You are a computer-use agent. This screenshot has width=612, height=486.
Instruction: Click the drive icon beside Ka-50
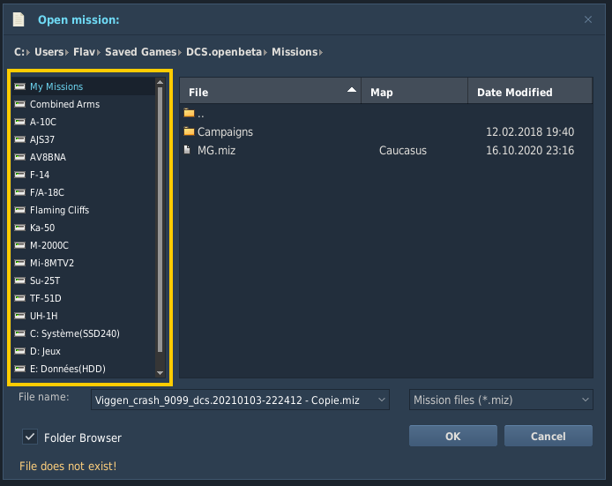(20, 228)
